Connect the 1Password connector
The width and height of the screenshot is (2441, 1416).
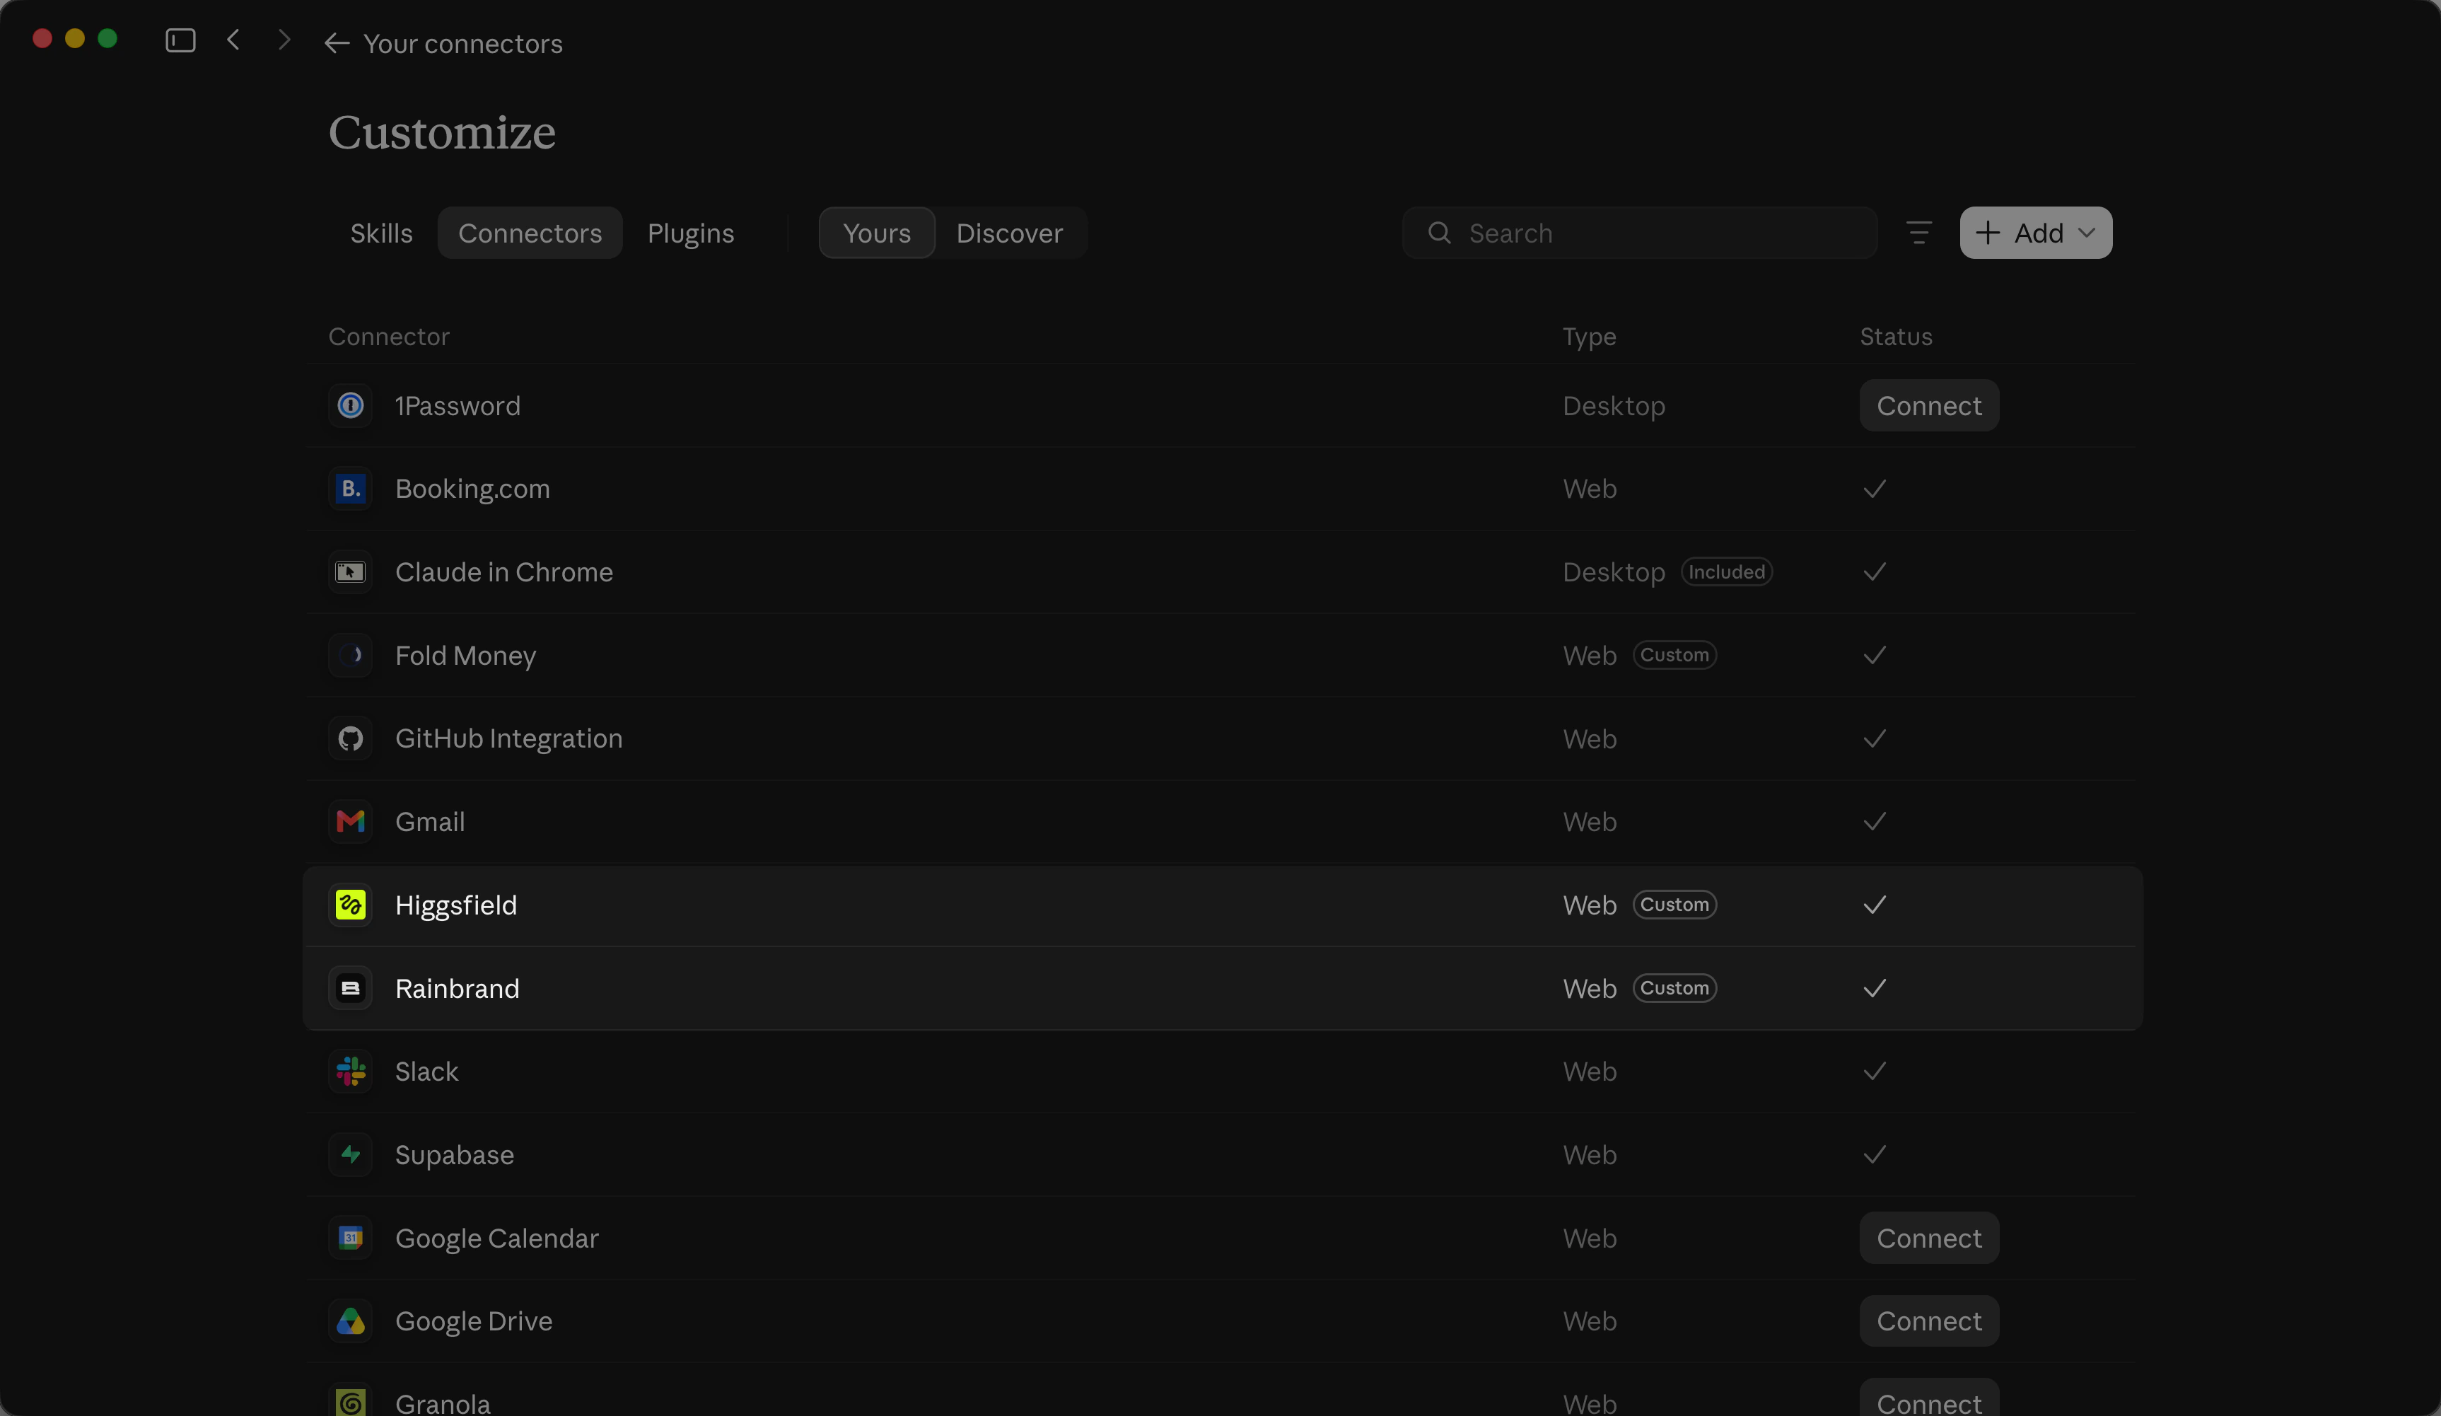pos(1928,405)
